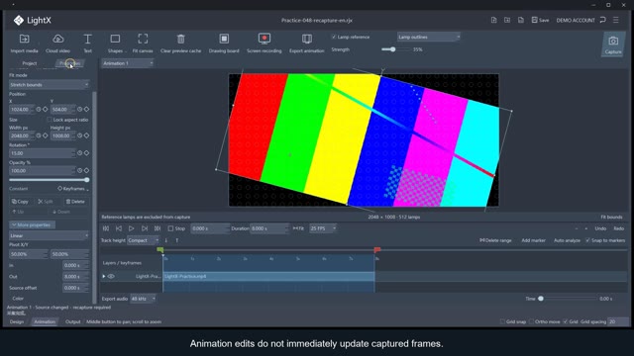Click the save-as document icon in header
The height and width of the screenshot is (356, 634).
tap(521, 20)
